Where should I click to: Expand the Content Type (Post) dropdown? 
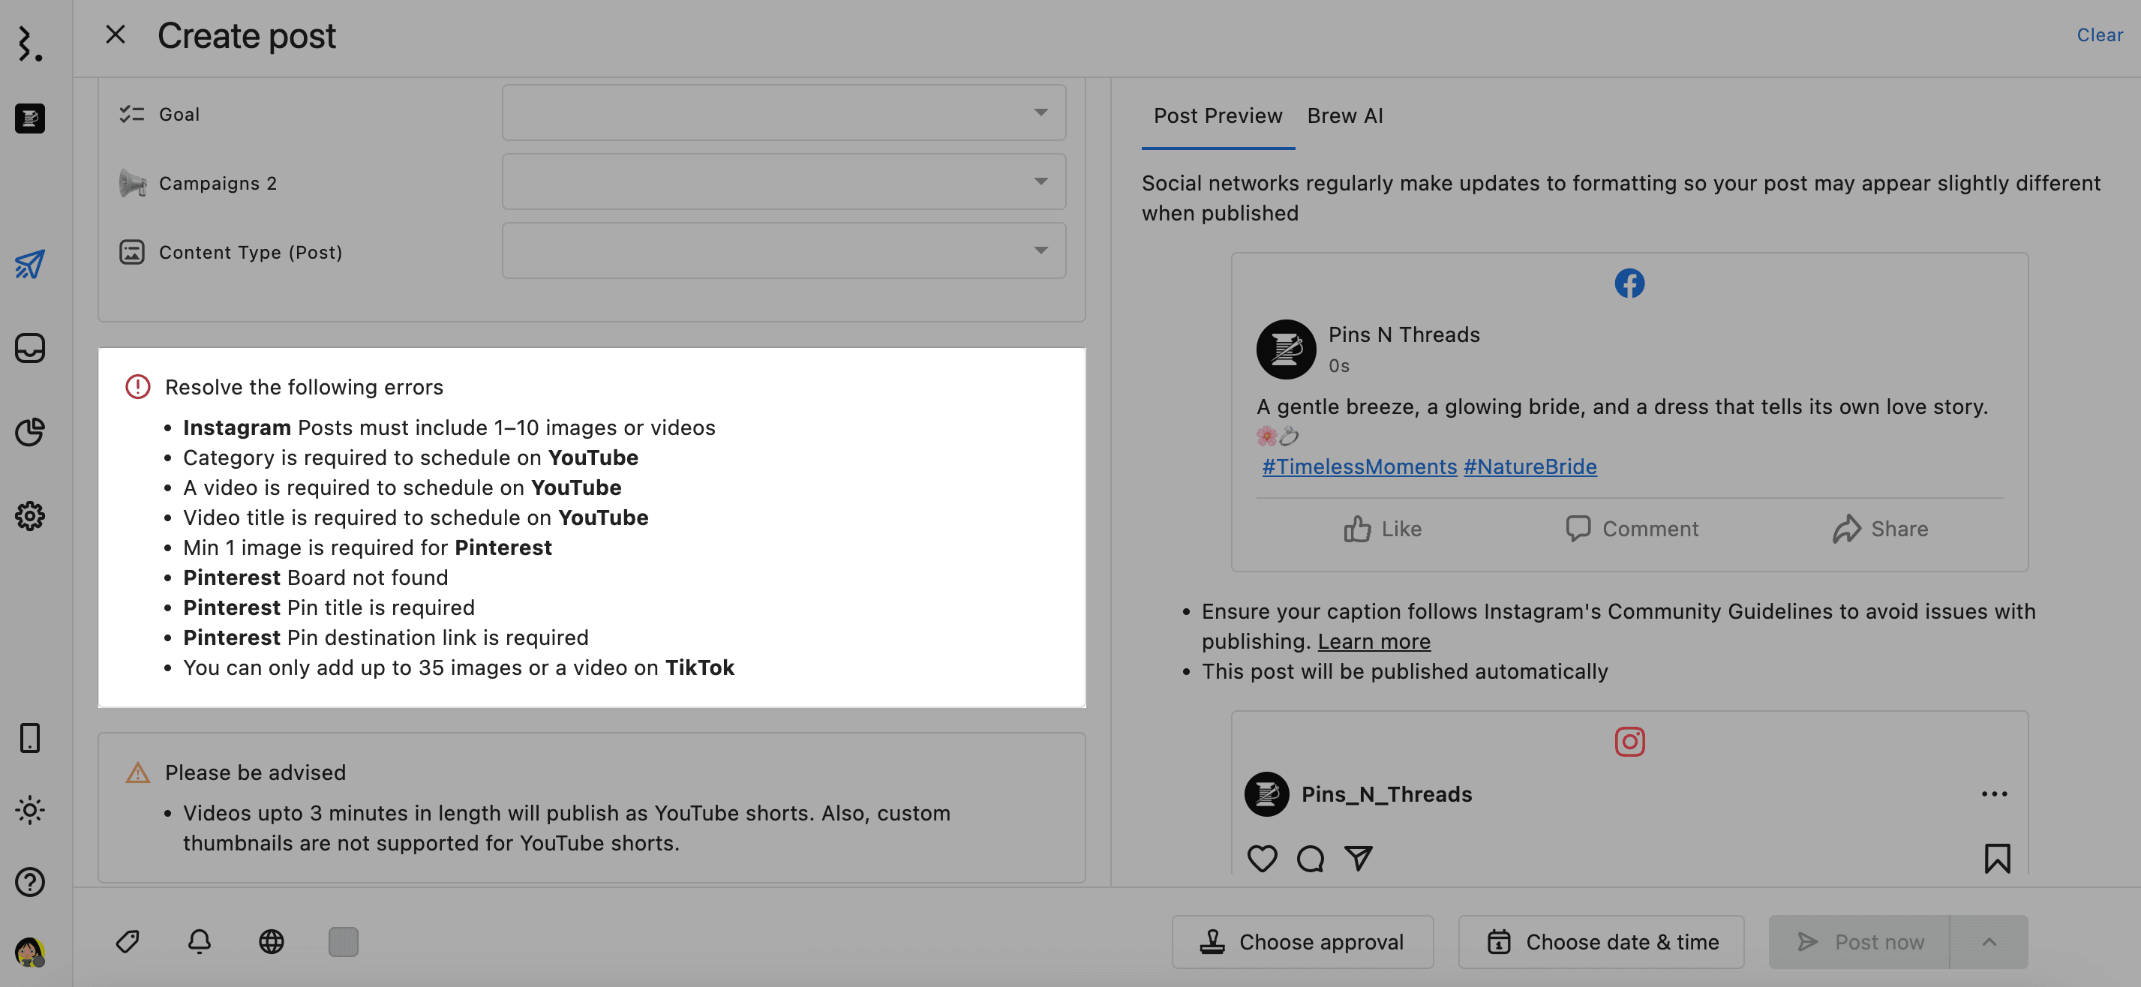(x=783, y=250)
